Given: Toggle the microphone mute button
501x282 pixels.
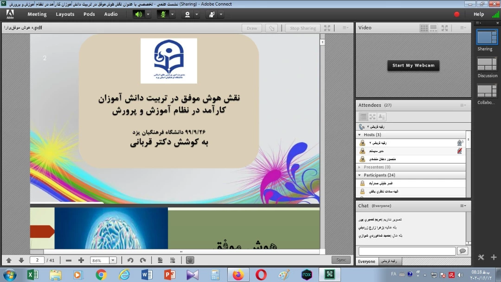Looking at the screenshot, I should coord(163,14).
